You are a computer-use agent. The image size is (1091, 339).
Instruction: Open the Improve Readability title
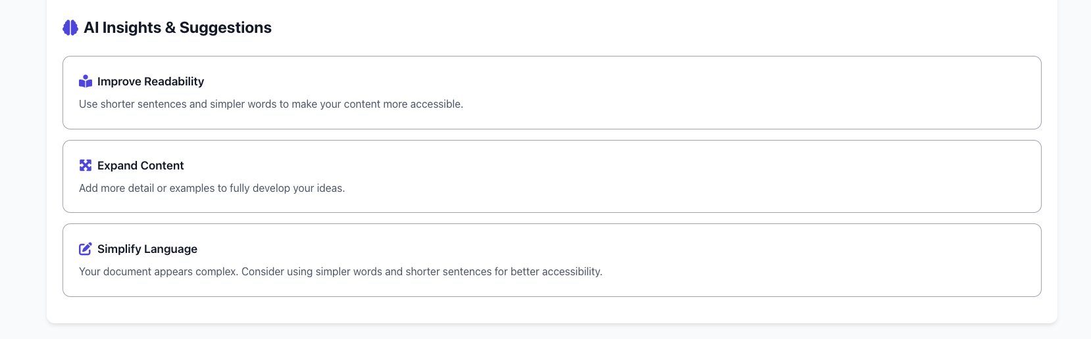[x=151, y=81]
